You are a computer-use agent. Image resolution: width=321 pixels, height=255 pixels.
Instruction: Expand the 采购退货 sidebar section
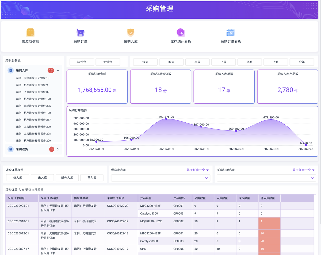(58, 149)
